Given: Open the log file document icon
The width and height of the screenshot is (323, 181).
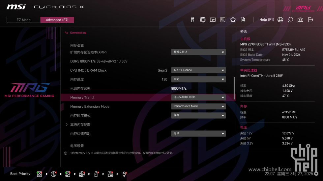Looking at the screenshot, I should [243, 20].
